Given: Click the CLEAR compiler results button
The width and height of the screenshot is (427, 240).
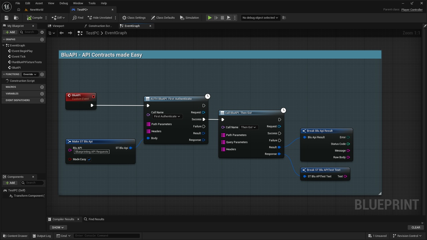Looking at the screenshot, I should point(416,227).
